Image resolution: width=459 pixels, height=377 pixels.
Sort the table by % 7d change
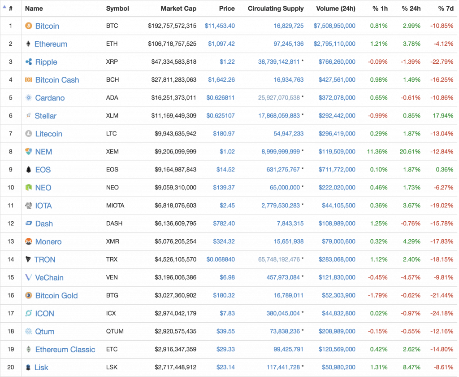(x=446, y=9)
